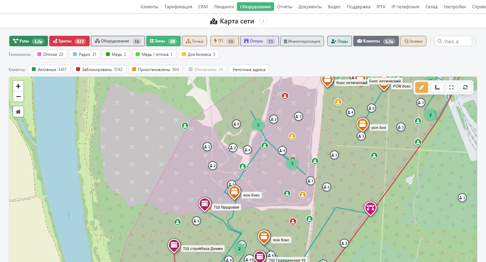Open the client cluster marker showing 9
The width and height of the screenshot is (486, 262).
pyautogui.click(x=196, y=221)
